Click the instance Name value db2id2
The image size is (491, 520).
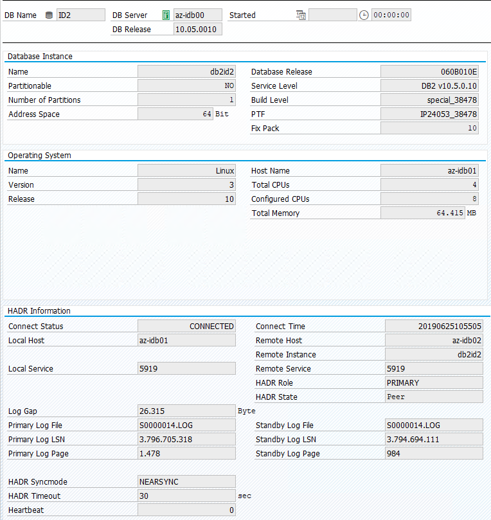[x=186, y=71]
